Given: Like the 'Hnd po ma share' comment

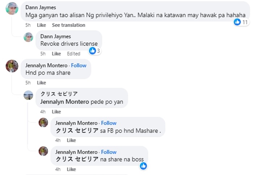Looking at the screenshot, I should pos(41,83).
